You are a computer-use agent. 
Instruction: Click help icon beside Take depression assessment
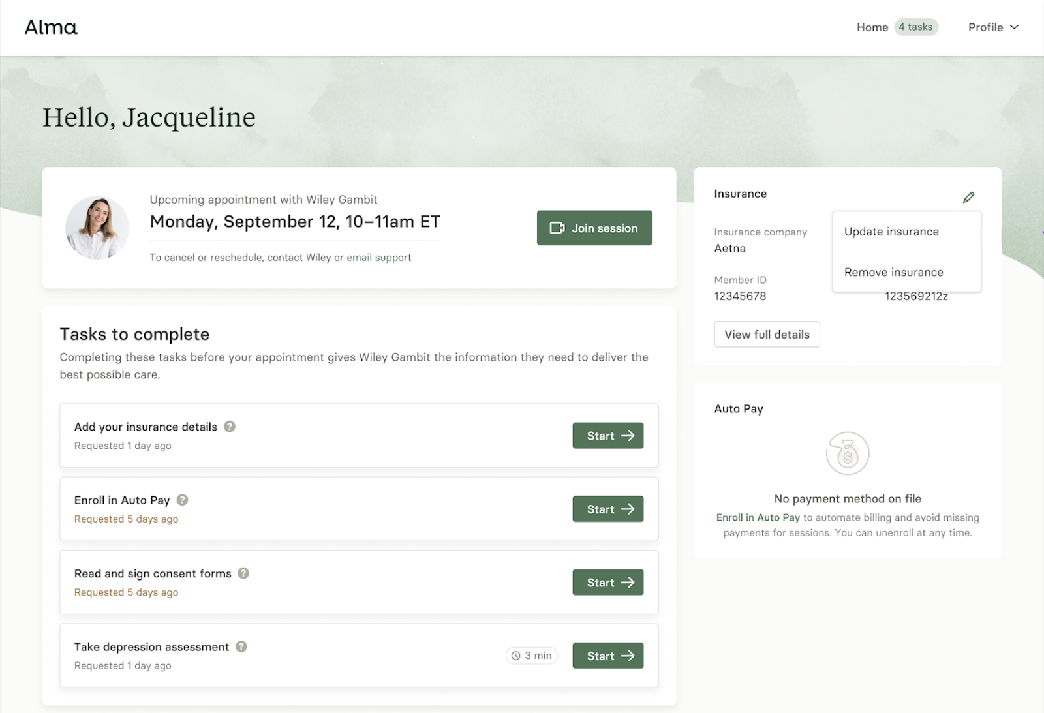pyautogui.click(x=240, y=646)
